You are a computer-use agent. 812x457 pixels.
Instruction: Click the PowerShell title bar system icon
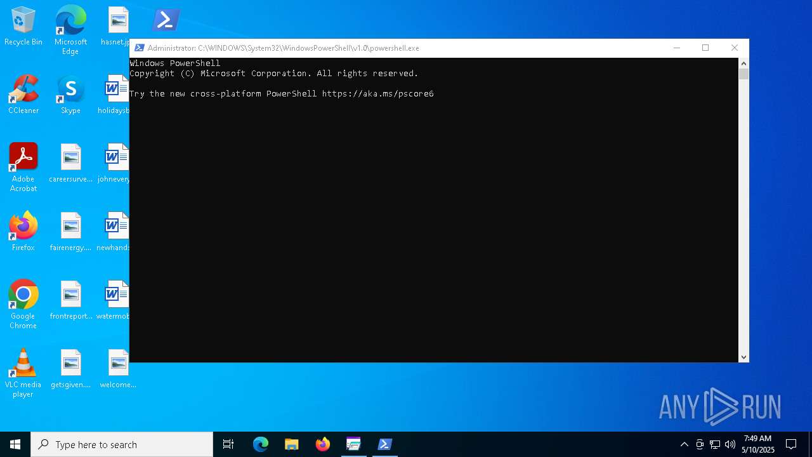(x=140, y=48)
